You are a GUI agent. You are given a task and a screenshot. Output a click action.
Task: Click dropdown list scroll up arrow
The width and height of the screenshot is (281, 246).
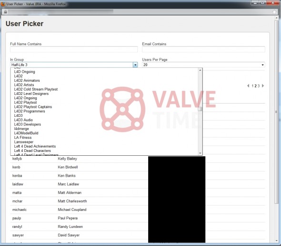tap(200, 70)
